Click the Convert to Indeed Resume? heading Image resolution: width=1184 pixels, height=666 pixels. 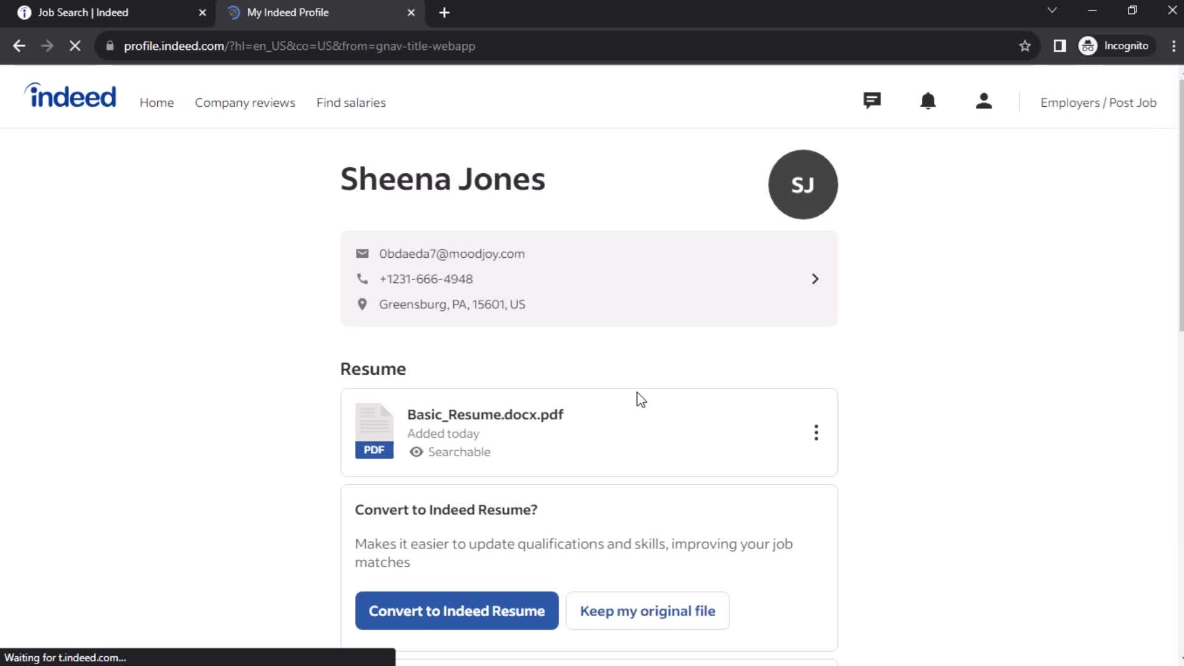(446, 509)
